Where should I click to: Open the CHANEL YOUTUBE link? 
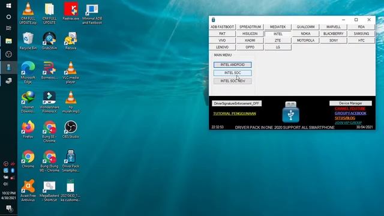pyautogui.click(x=350, y=109)
